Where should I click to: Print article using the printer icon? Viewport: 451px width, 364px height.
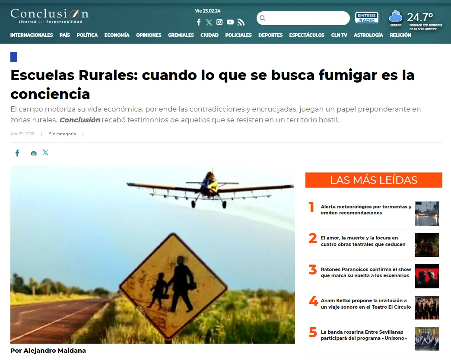(x=34, y=153)
